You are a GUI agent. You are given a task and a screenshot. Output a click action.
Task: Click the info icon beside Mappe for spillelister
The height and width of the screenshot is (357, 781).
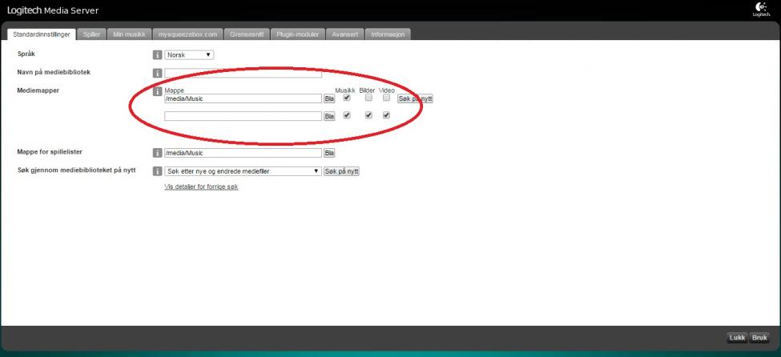157,153
